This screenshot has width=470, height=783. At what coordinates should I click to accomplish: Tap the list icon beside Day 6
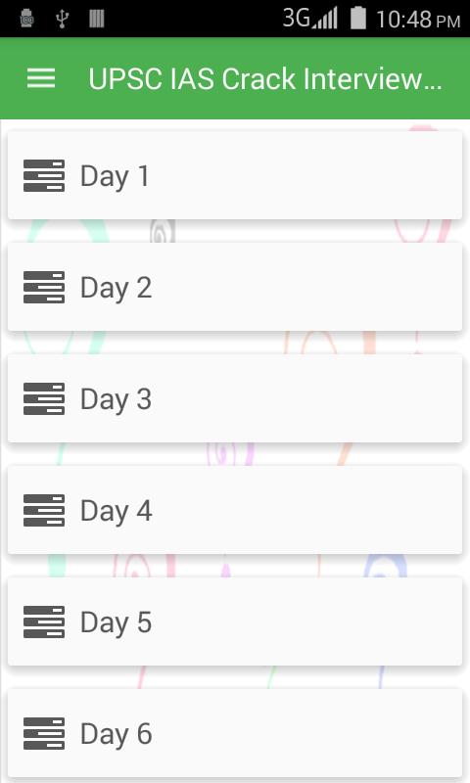[44, 733]
